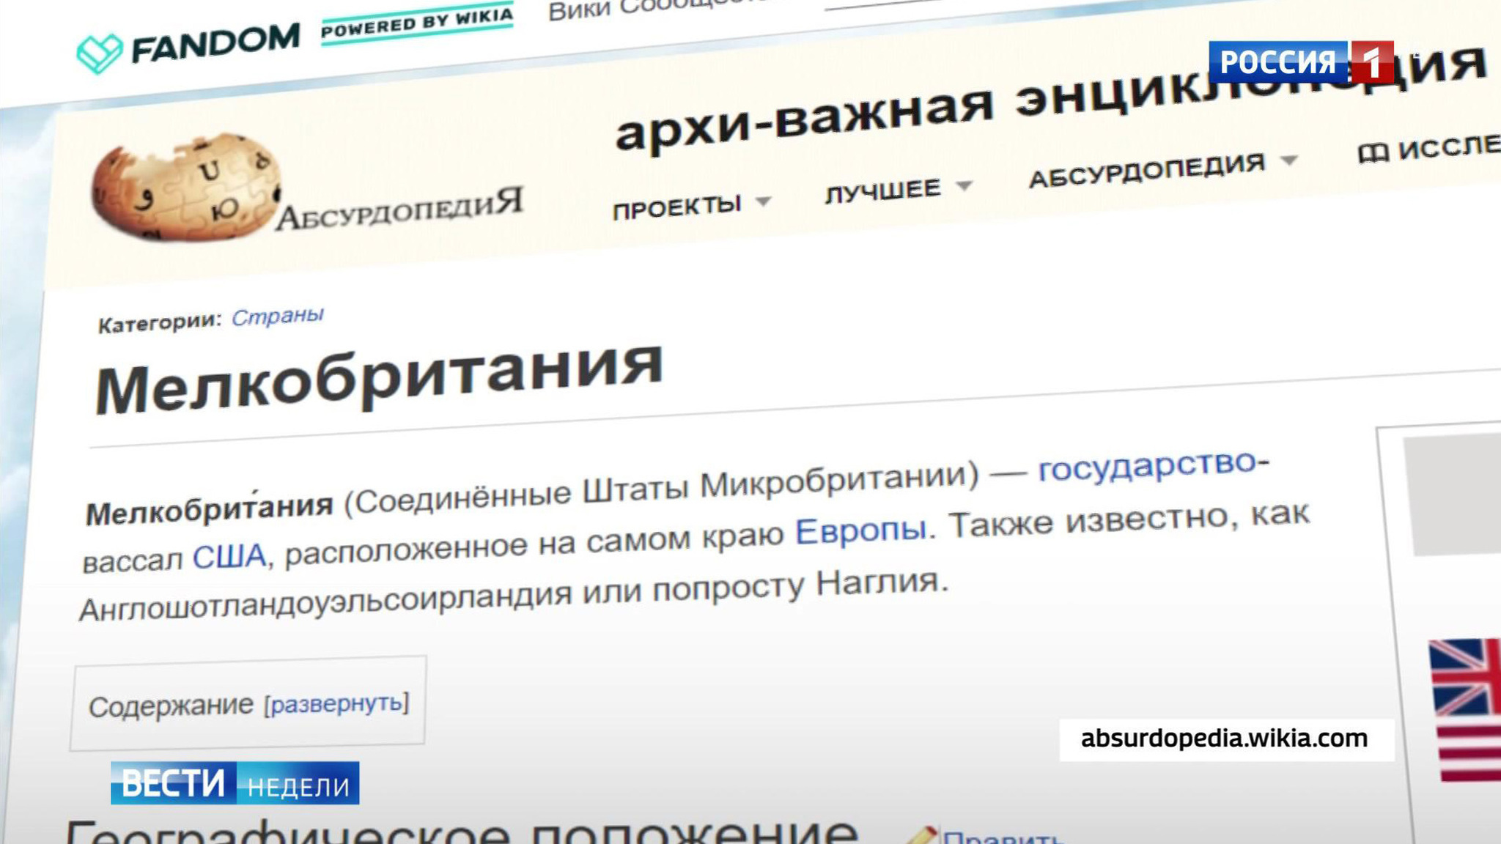Open the Вики tab in the top bar
Viewport: 1501px width, 844px height.
[579, 12]
